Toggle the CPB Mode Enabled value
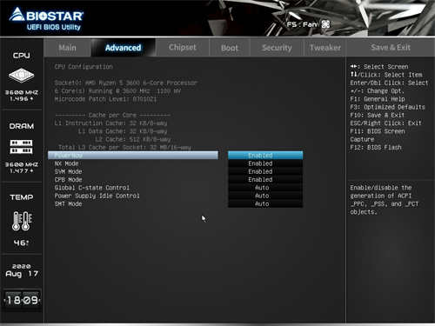 point(265,180)
